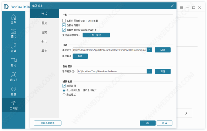Open the 工具箱 toolbox icon in sidebar

[x=14, y=104]
